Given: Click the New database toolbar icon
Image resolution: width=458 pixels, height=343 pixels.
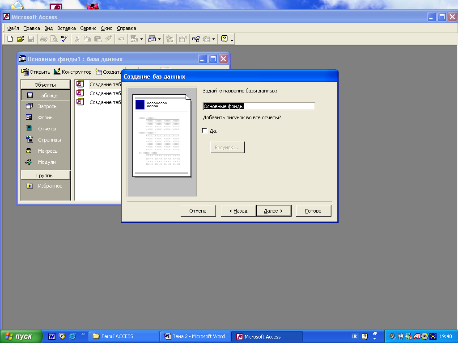Looking at the screenshot, I should click(10, 39).
